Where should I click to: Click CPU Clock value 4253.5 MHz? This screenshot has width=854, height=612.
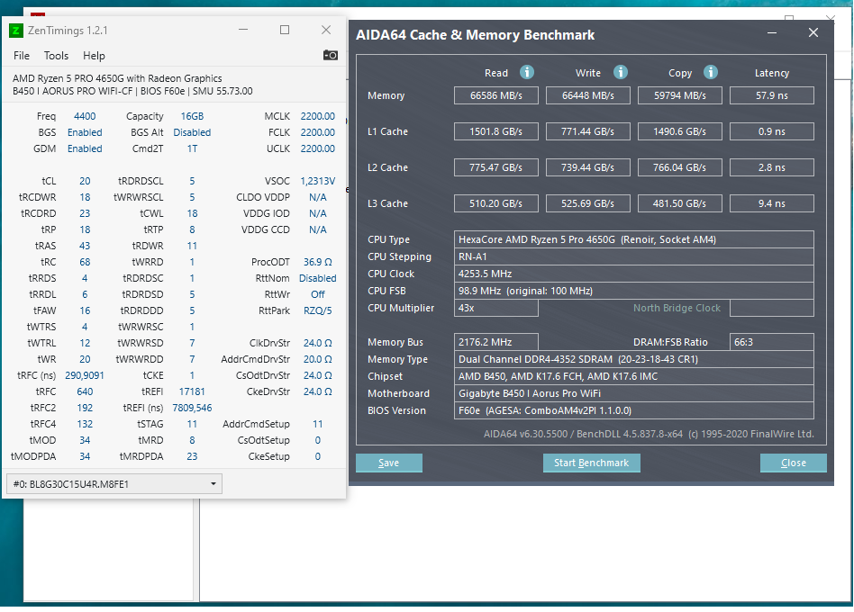(634, 274)
